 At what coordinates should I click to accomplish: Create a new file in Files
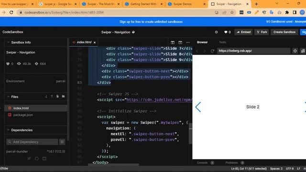(57, 97)
